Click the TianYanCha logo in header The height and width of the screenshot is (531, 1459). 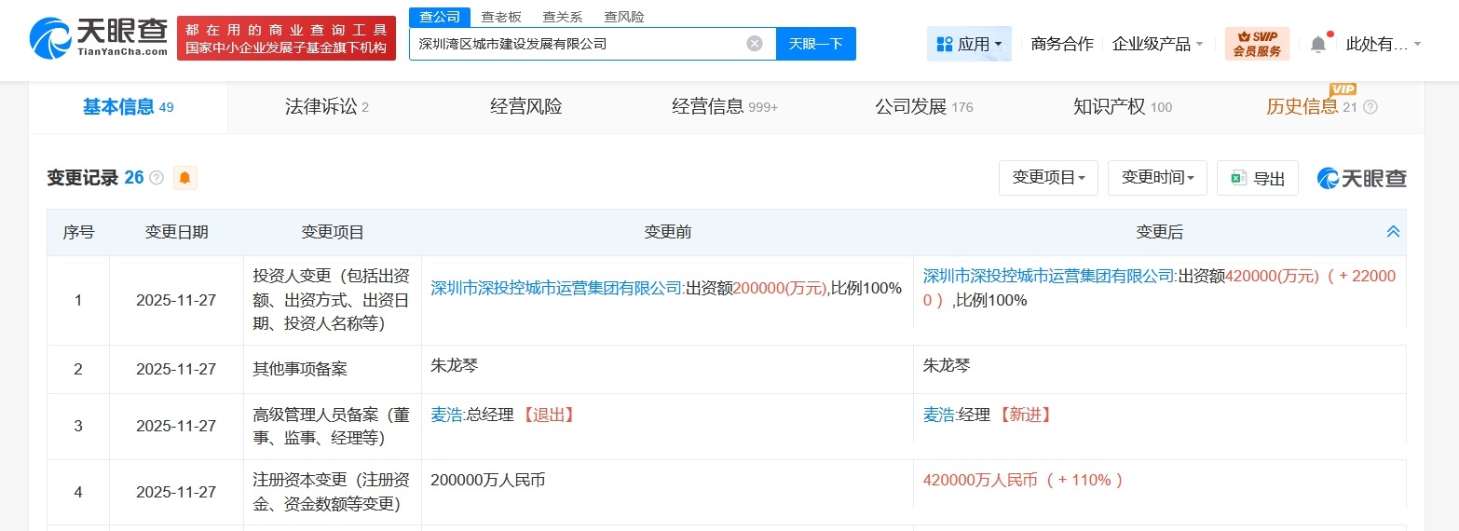[98, 38]
